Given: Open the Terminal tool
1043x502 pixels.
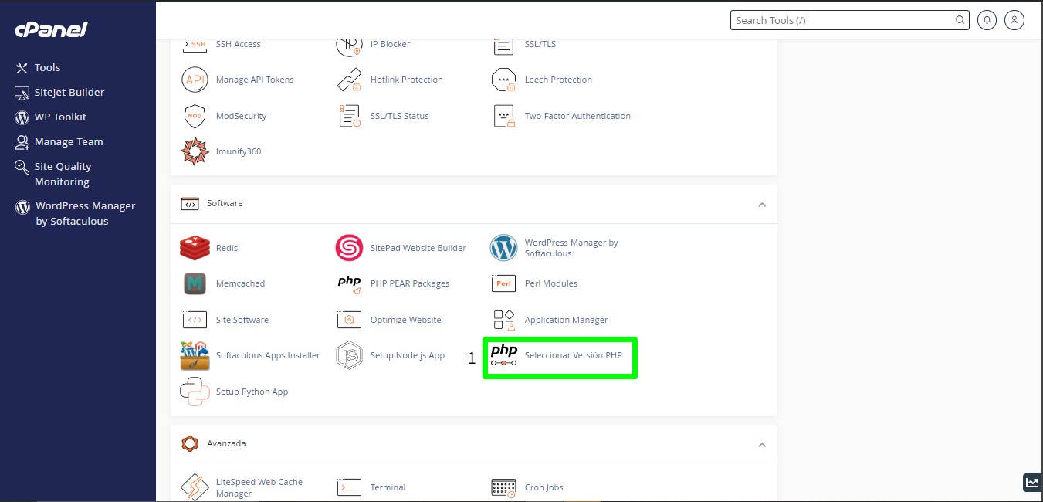Looking at the screenshot, I should [x=388, y=487].
